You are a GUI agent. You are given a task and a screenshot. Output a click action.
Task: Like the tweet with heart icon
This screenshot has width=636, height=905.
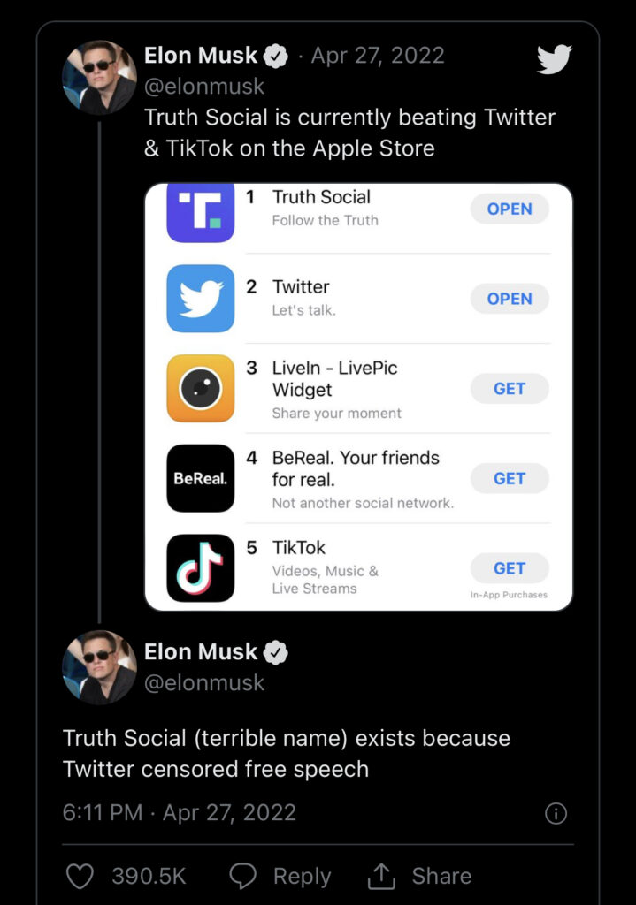click(x=80, y=876)
